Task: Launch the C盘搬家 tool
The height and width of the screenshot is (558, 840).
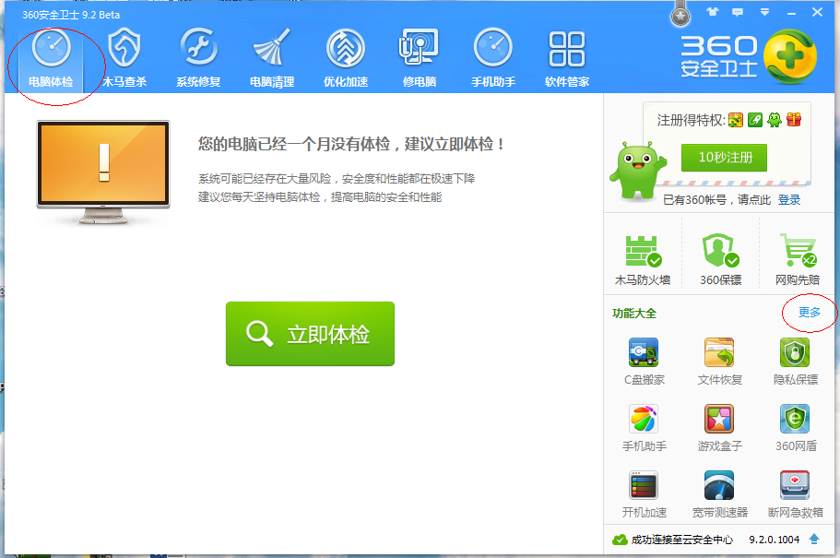Action: 644,362
